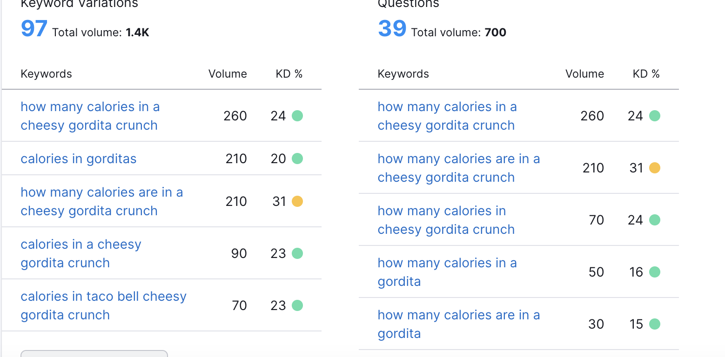Open 'how many calories are in a cheesy gordita crunch' in Questions
This screenshot has width=725, height=357.
coord(458,168)
